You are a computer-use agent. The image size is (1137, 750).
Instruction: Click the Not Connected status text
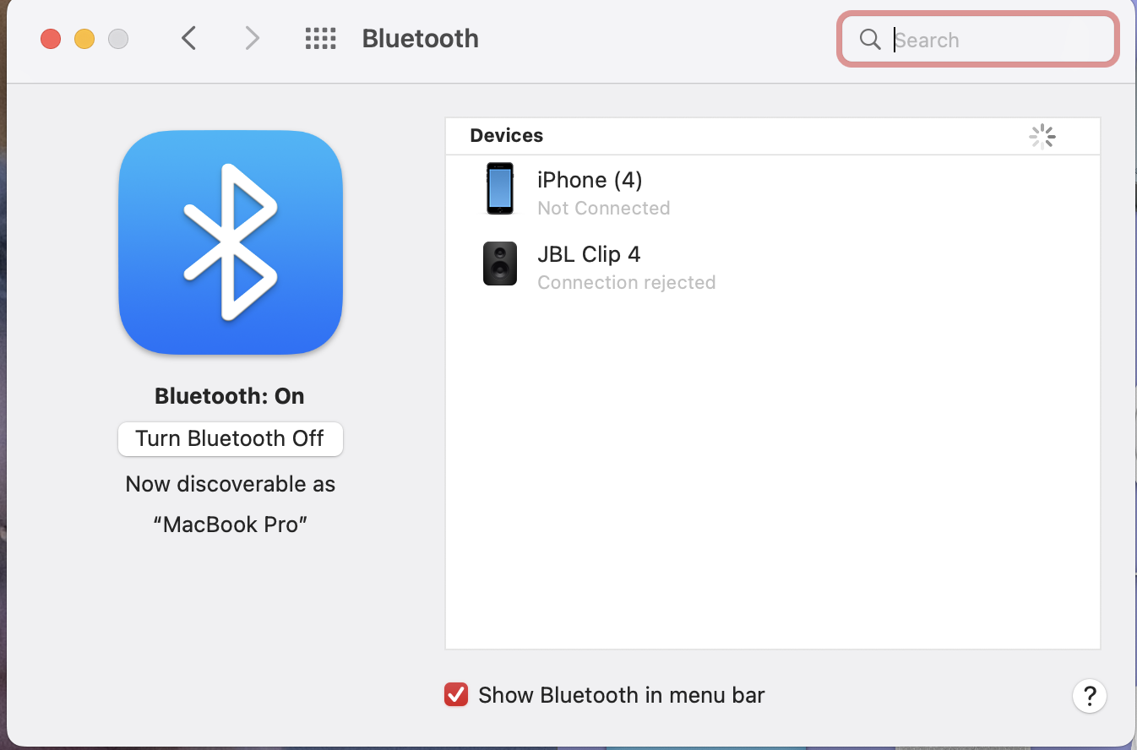(604, 208)
